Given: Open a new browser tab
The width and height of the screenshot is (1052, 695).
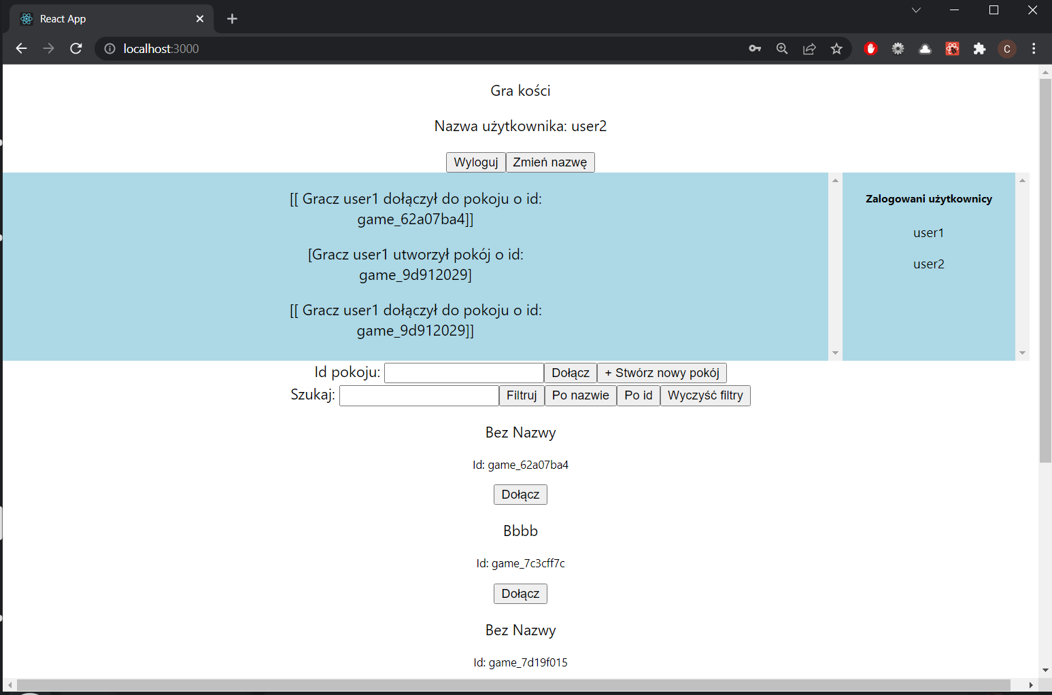Looking at the screenshot, I should (232, 18).
